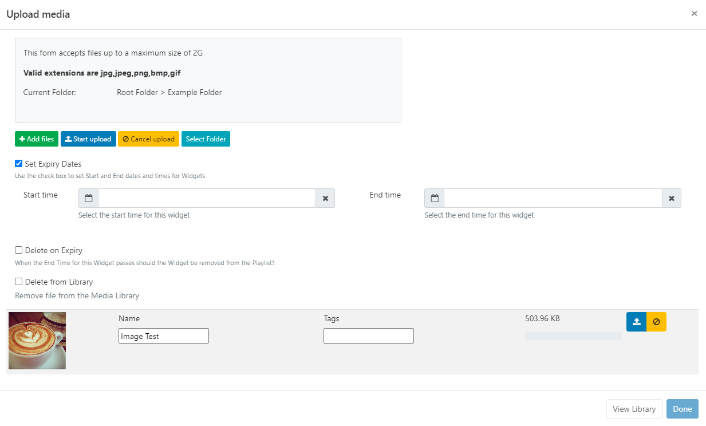
Task: Upload the Image Test file row
Action: (636, 322)
